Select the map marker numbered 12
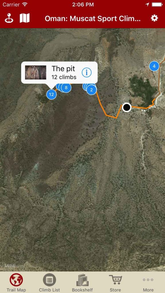Screen dimensions: 165x293 click(52, 94)
